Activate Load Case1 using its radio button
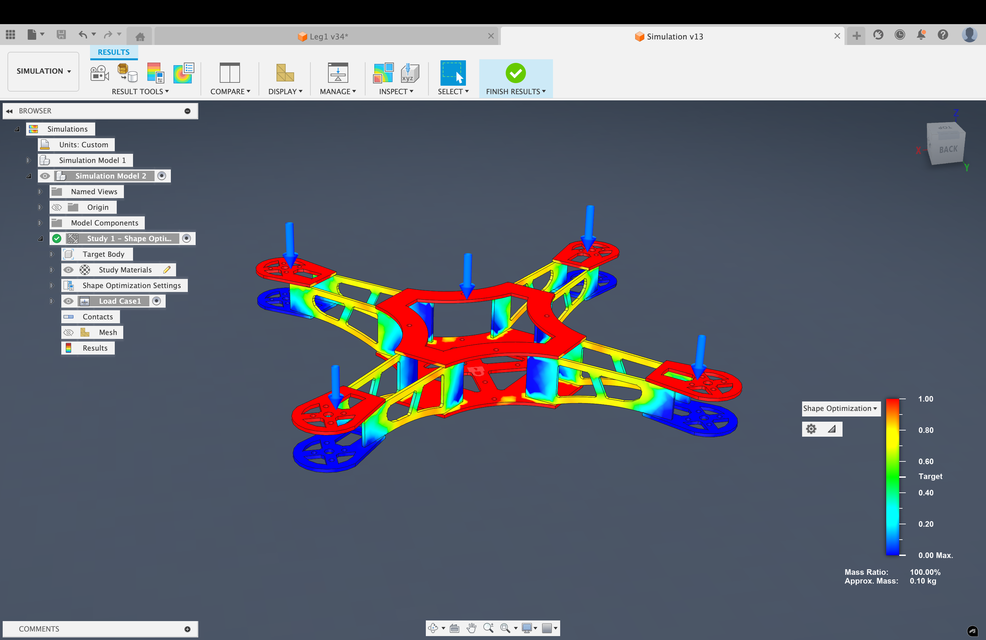This screenshot has height=640, width=986. point(157,301)
